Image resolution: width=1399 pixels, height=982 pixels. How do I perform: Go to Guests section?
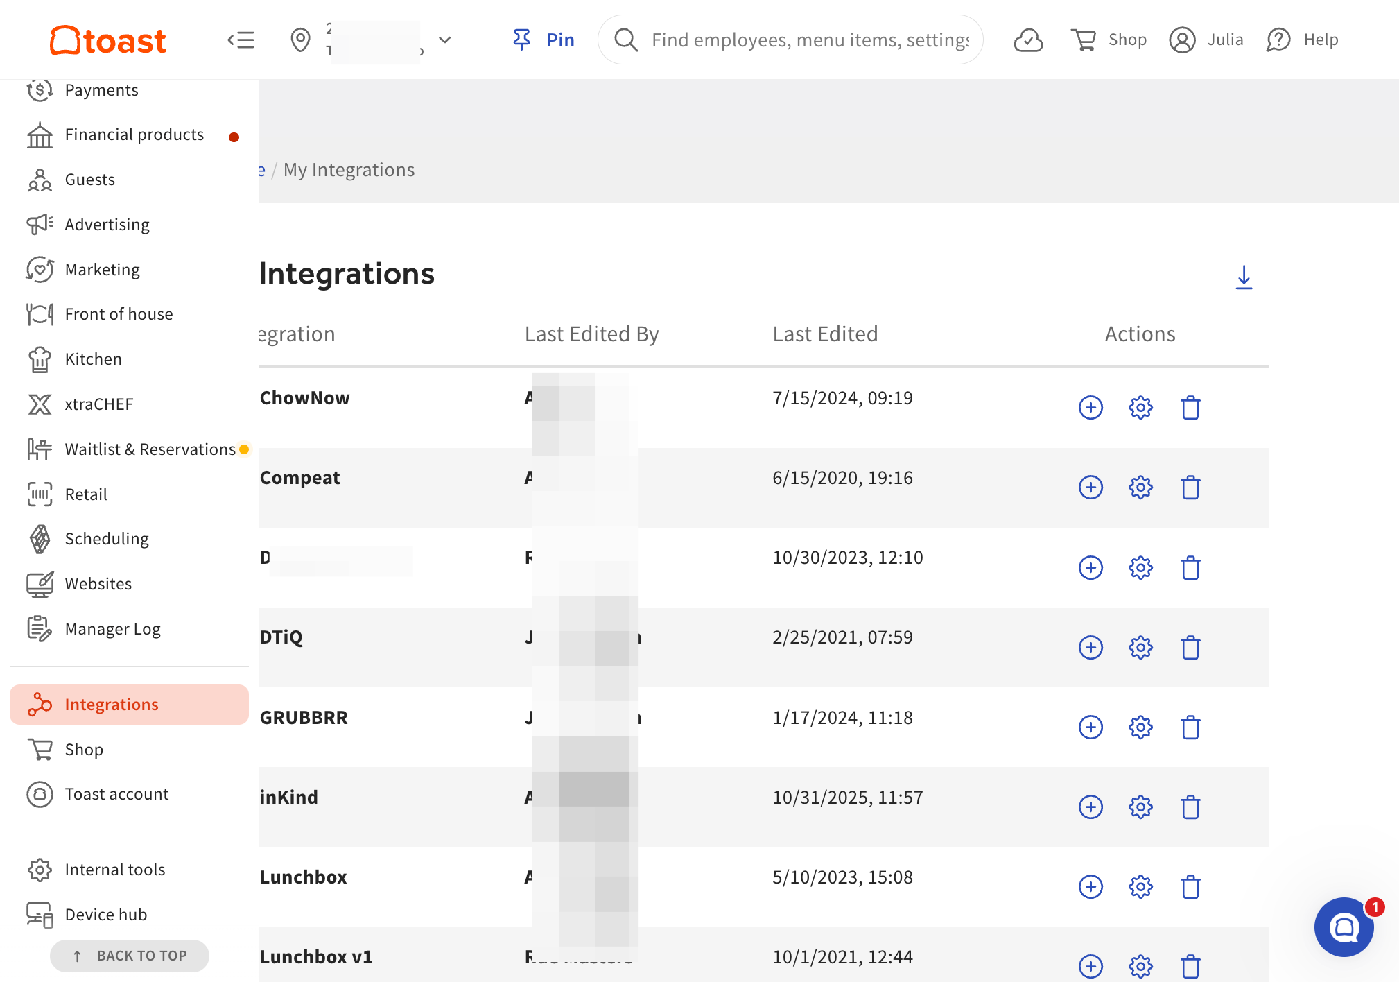pos(129,180)
